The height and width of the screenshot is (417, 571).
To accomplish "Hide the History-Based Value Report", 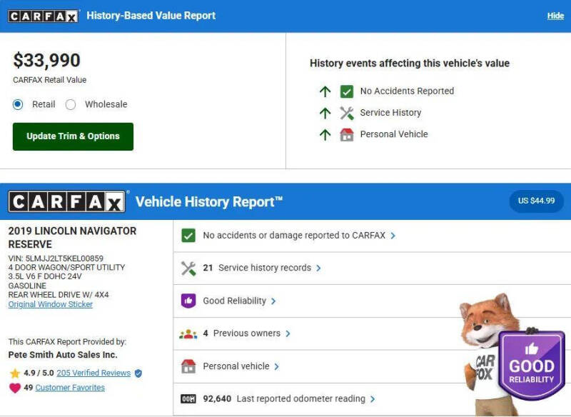I will pyautogui.click(x=555, y=16).
